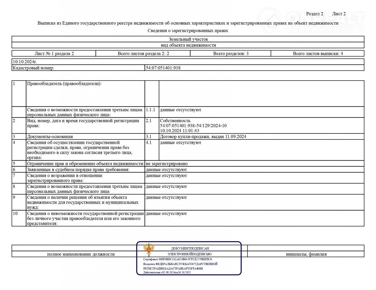The width and height of the screenshot is (376, 290).
Task: Click the 'Договор купли-продажи, выдан 11.09.2024' entry
Action: coord(203,137)
